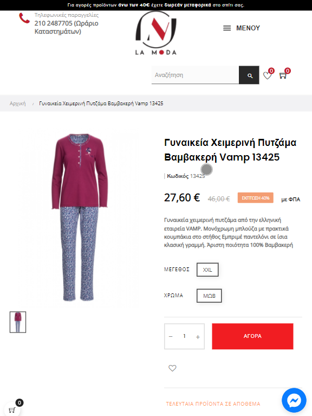Add product to wishlist heart
The width and height of the screenshot is (312, 416).
(x=172, y=368)
